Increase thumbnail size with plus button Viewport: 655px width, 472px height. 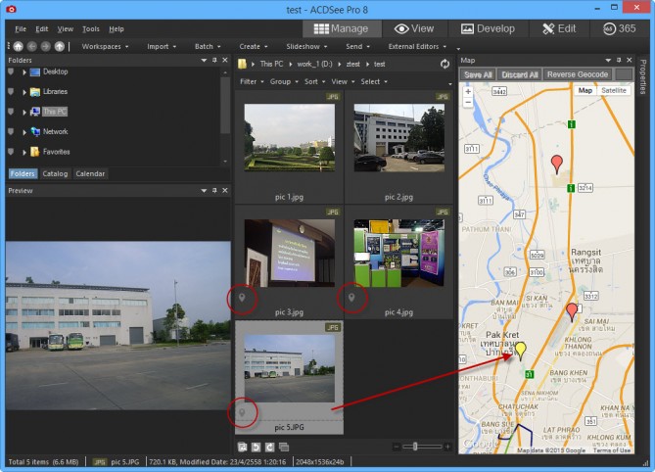pos(447,447)
